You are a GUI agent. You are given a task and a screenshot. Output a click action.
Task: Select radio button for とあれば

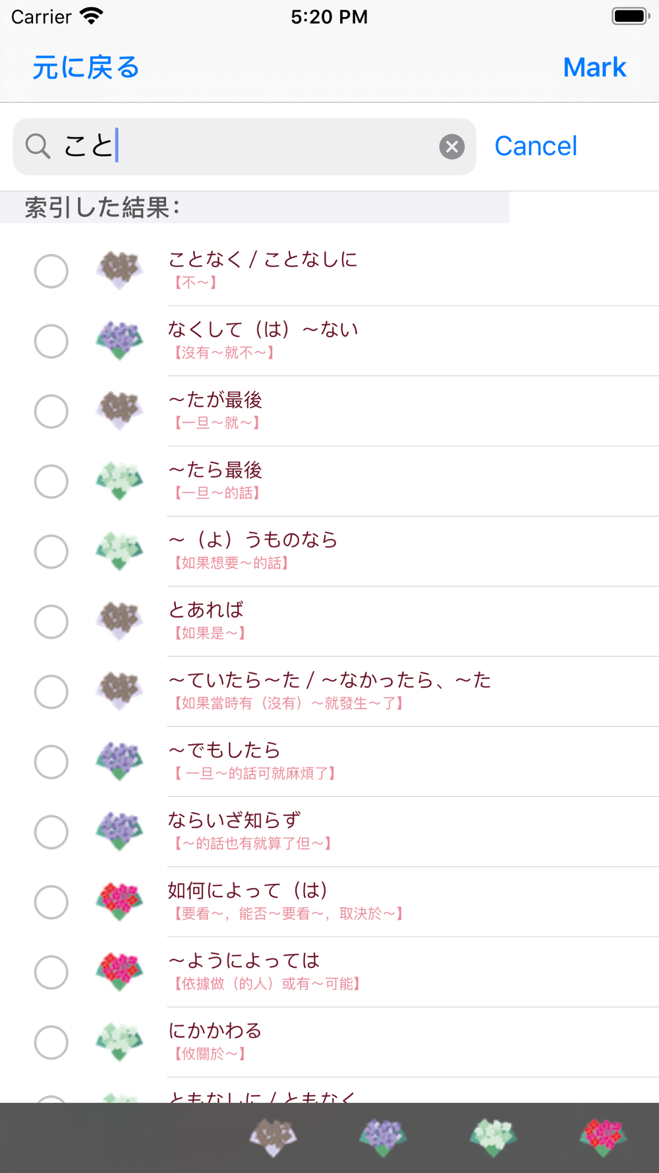click(51, 621)
